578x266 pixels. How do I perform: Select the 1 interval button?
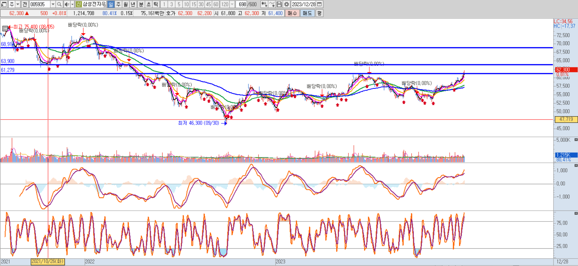pyautogui.click(x=164, y=4)
